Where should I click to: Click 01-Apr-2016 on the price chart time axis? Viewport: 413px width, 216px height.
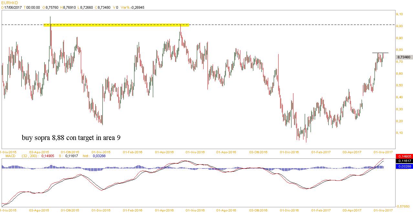tap(164, 152)
